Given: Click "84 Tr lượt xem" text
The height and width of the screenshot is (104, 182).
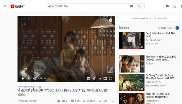Looking at the screenshot, I should (x=152, y=44).
